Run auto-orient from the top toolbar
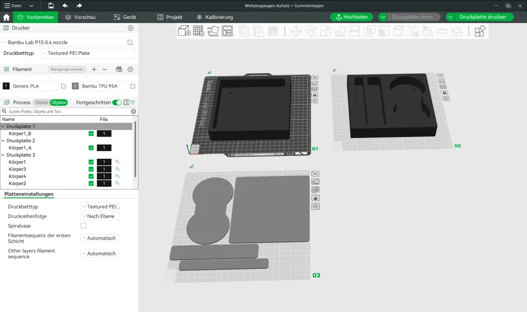 pyautogui.click(x=213, y=31)
